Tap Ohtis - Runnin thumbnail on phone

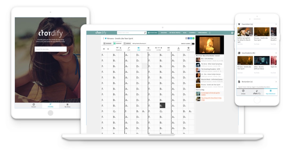coord(262,60)
